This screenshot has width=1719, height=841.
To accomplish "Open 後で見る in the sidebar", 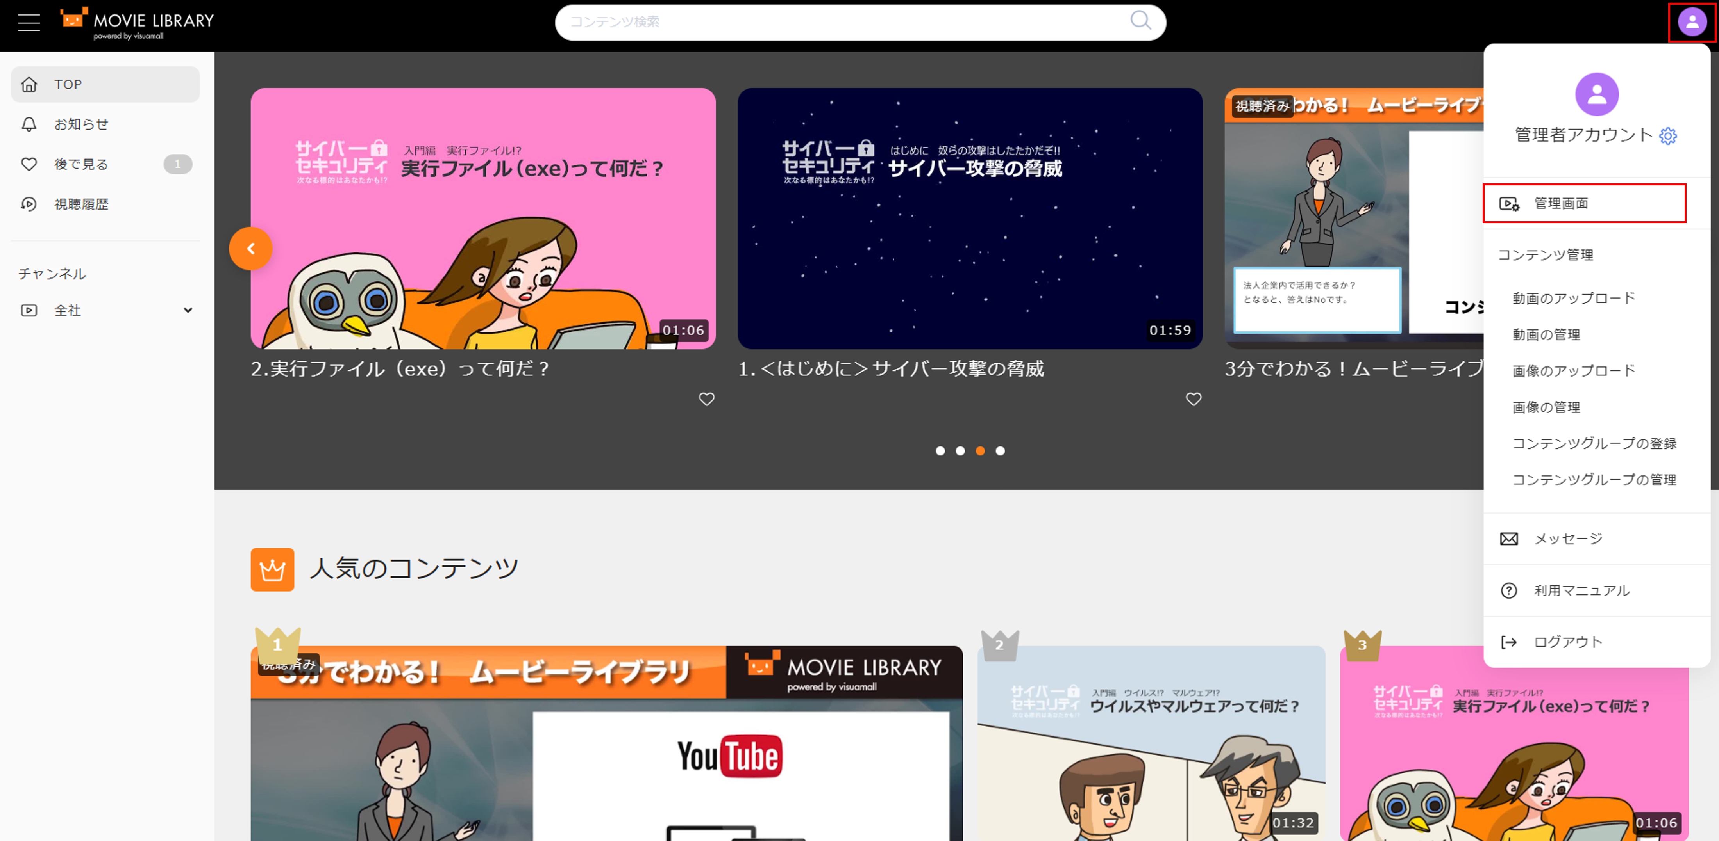I will point(105,164).
